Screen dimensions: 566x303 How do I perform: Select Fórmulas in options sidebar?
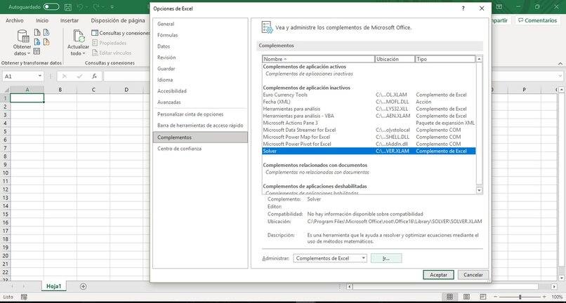[200, 35]
